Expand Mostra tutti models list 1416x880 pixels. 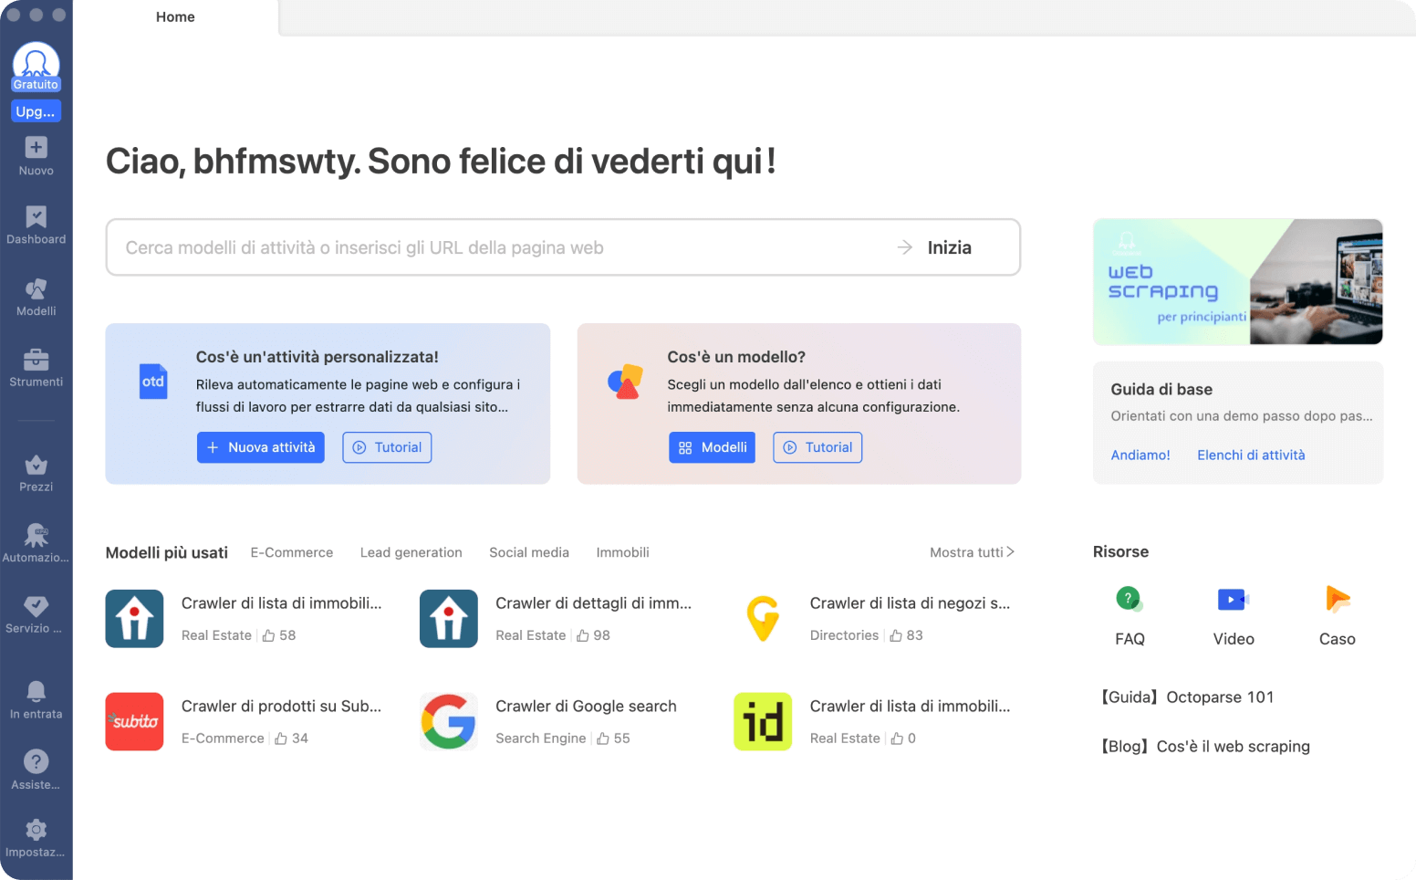click(972, 552)
